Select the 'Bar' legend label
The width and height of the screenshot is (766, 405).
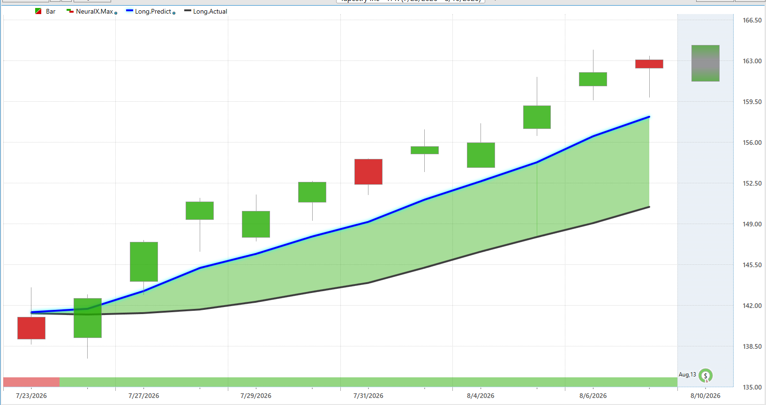[51, 11]
